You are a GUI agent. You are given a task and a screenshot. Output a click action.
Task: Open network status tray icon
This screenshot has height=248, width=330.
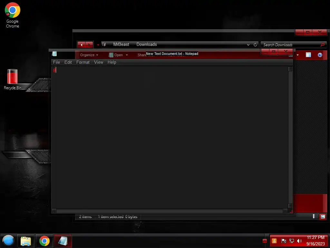click(x=291, y=241)
